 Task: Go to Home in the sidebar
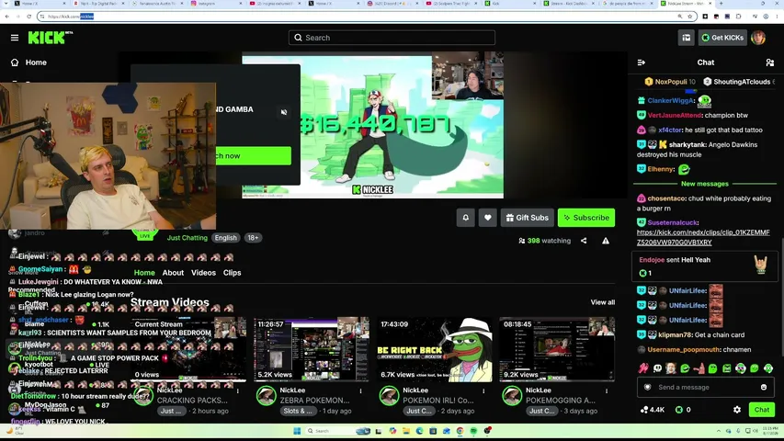tap(29, 62)
